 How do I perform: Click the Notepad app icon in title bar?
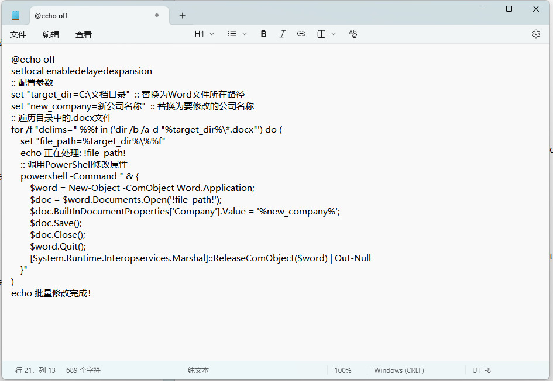16,15
